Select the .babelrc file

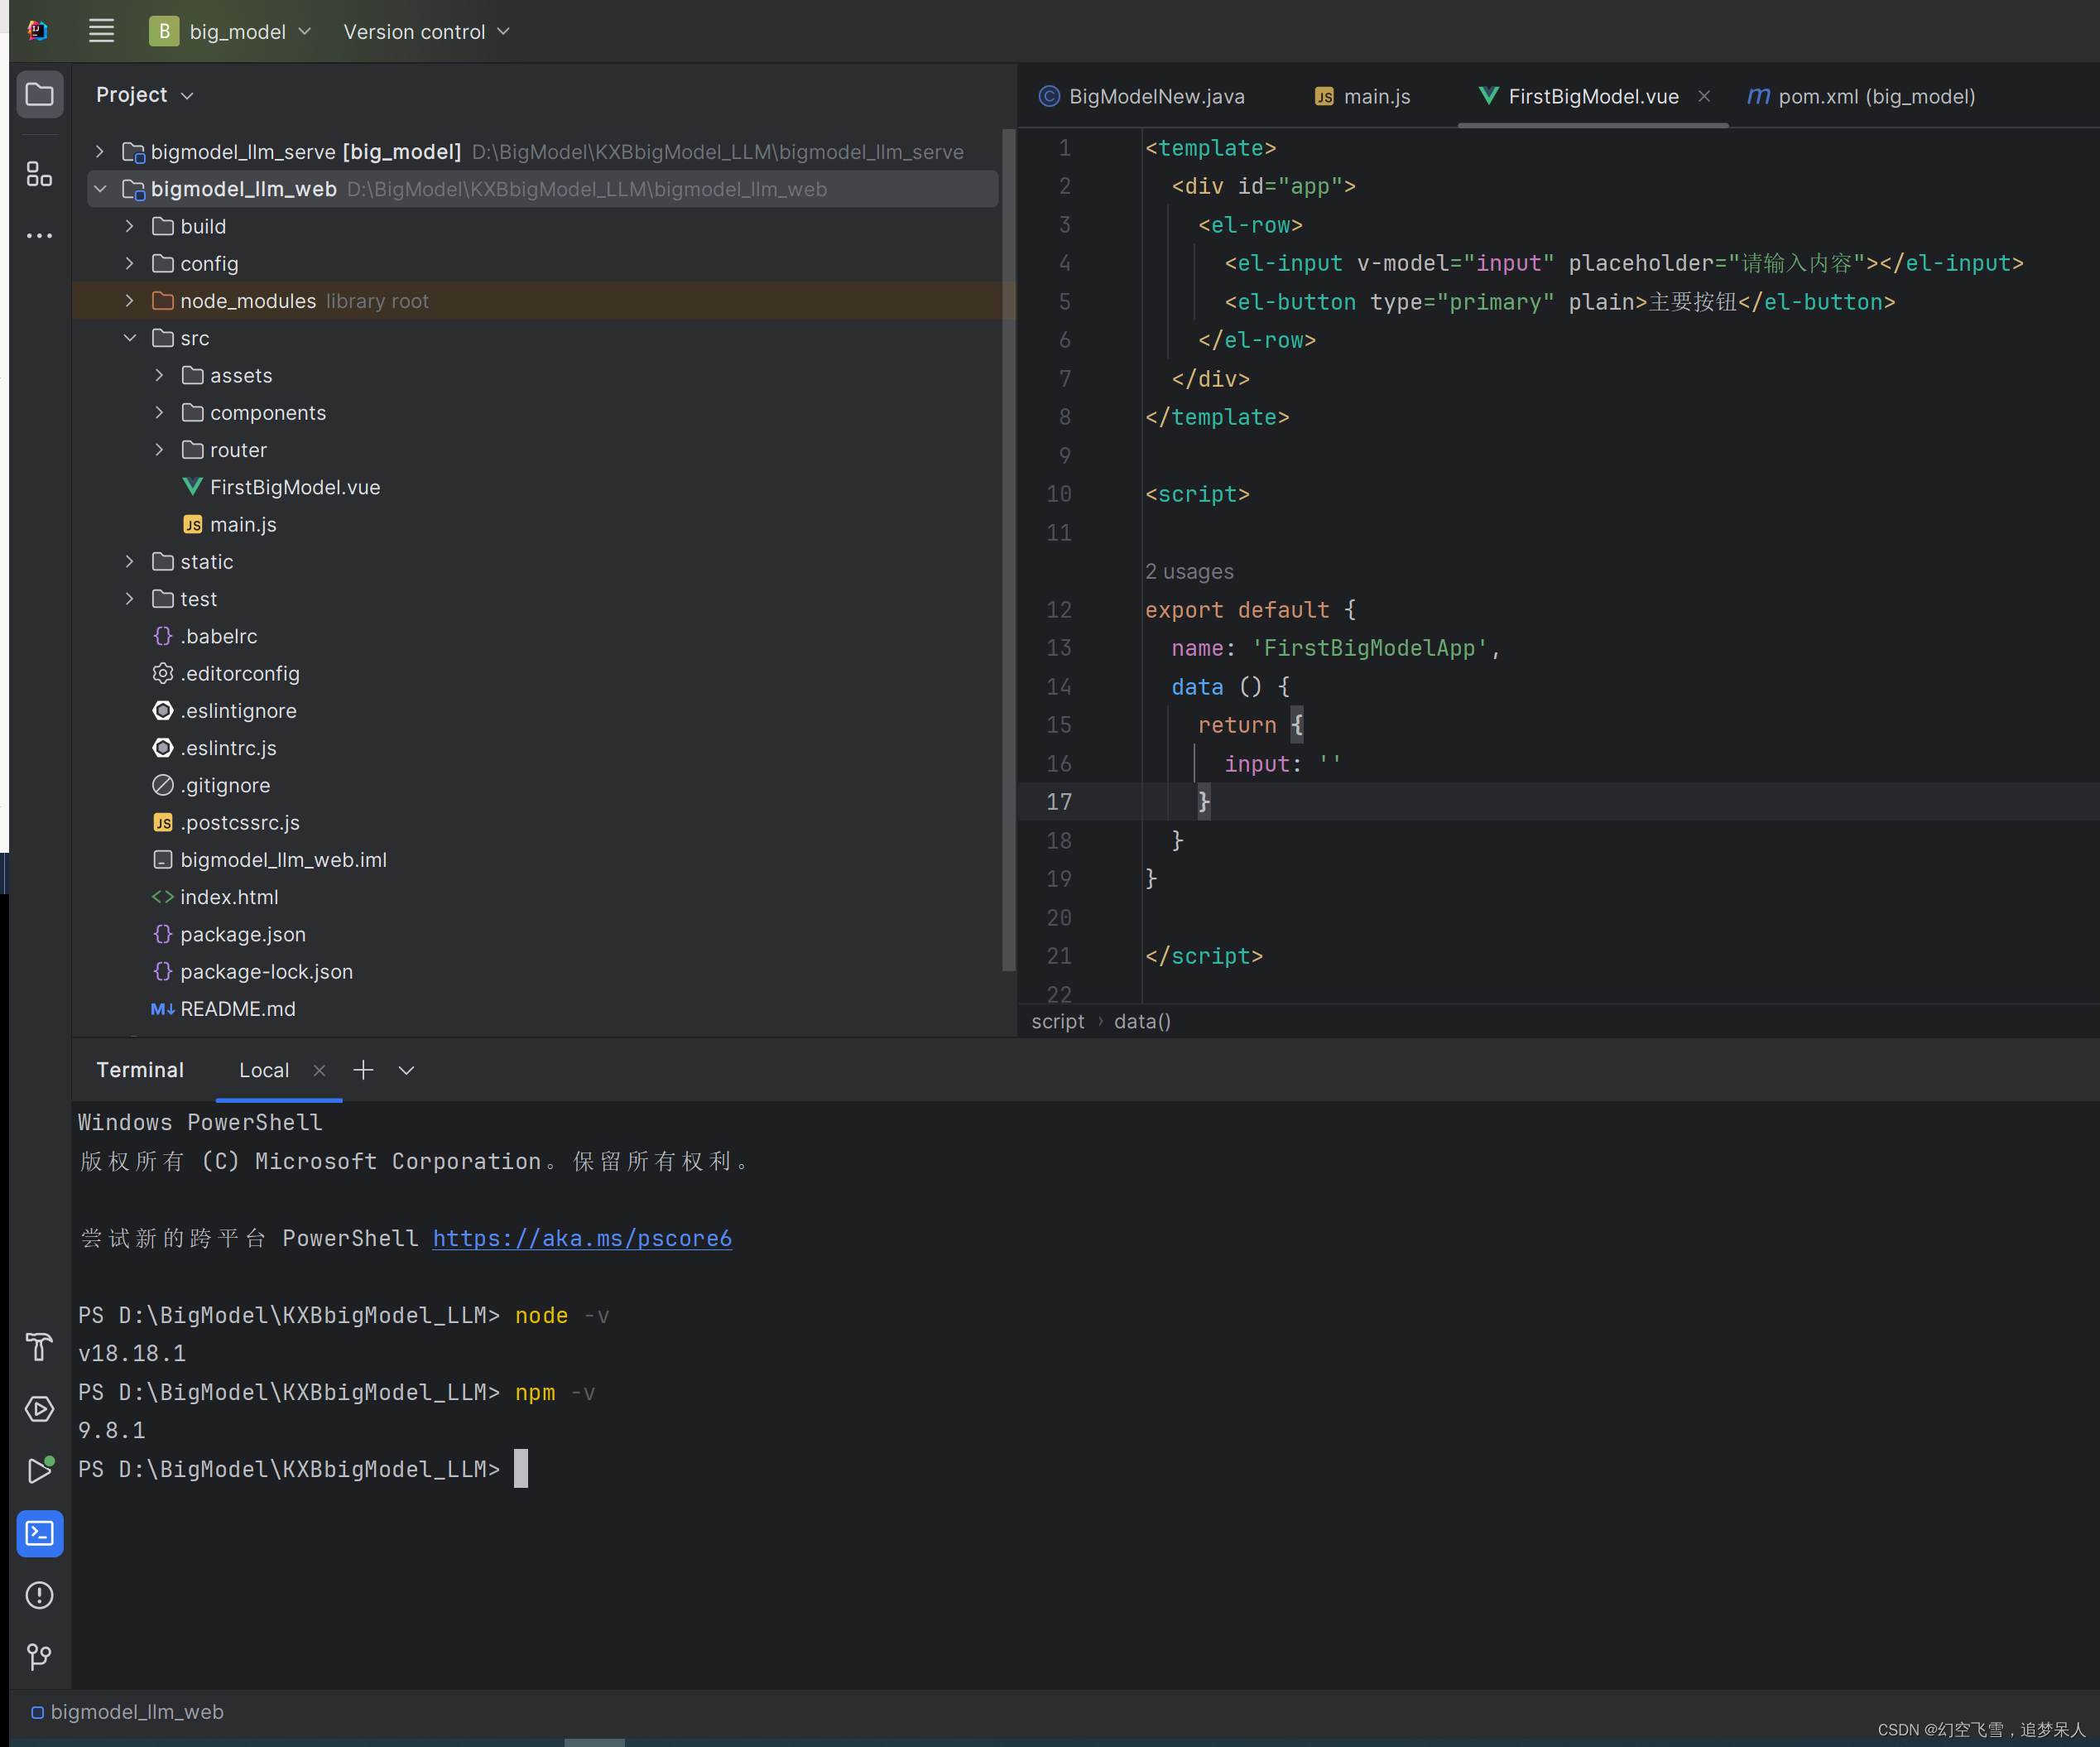click(205, 636)
